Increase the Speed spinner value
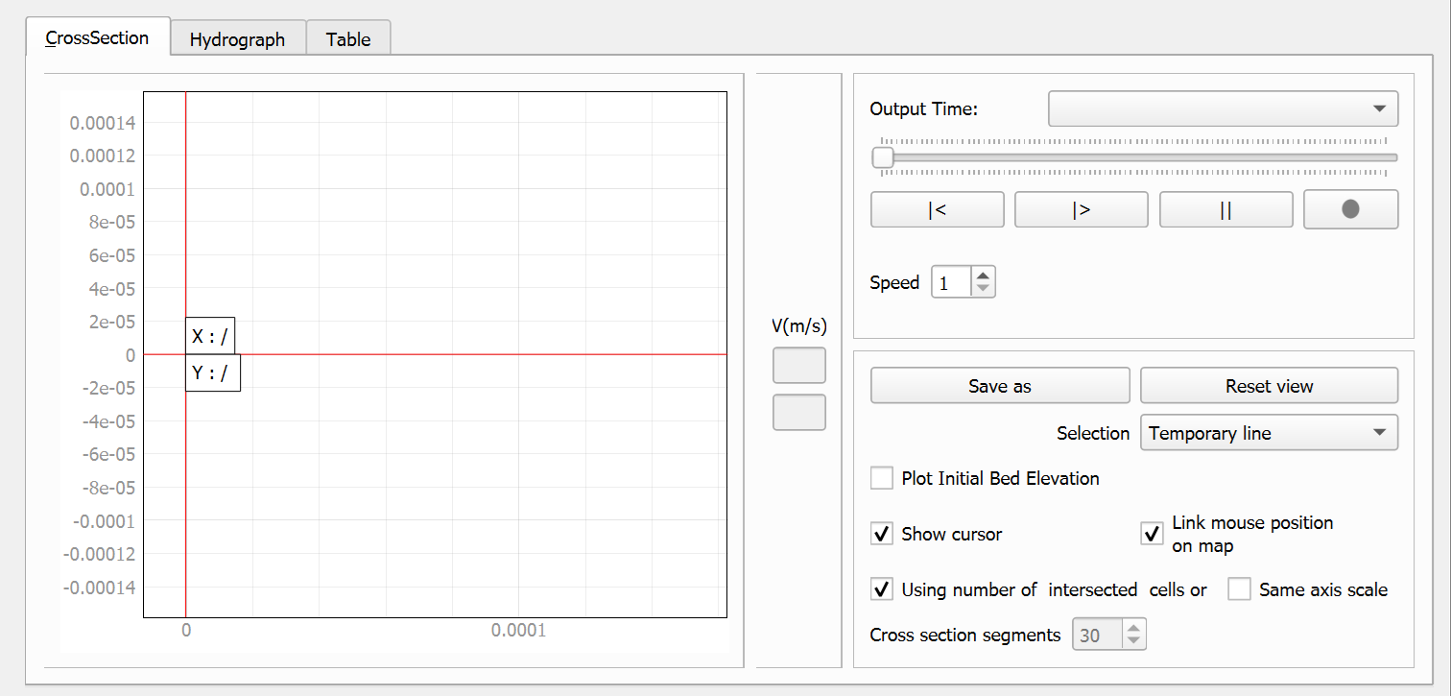The image size is (1451, 696). pyautogui.click(x=983, y=276)
